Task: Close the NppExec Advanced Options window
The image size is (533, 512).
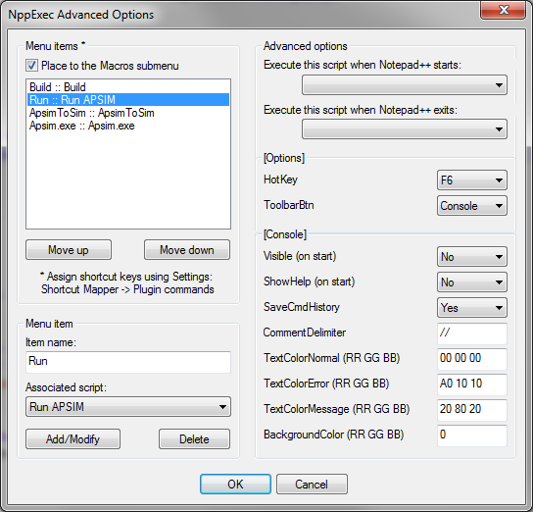Action: click(x=503, y=10)
